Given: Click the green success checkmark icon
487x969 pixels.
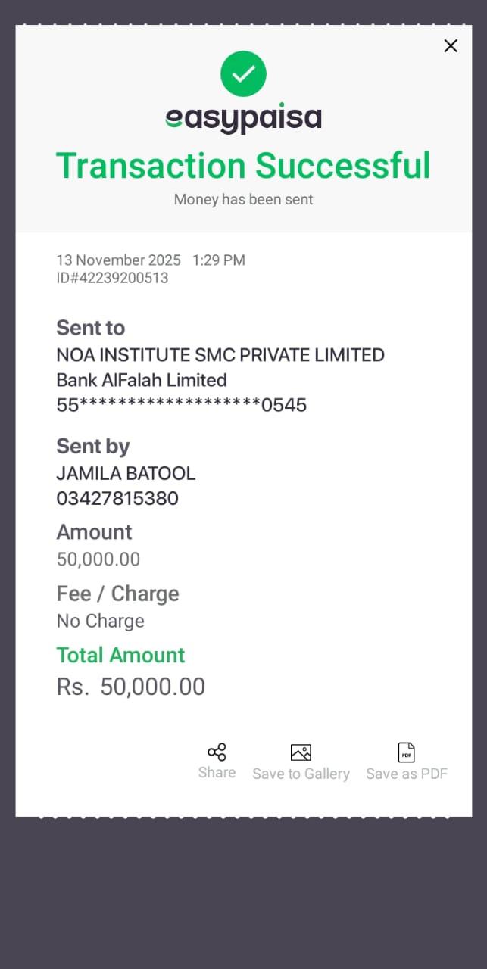Looking at the screenshot, I should tap(243, 73).
